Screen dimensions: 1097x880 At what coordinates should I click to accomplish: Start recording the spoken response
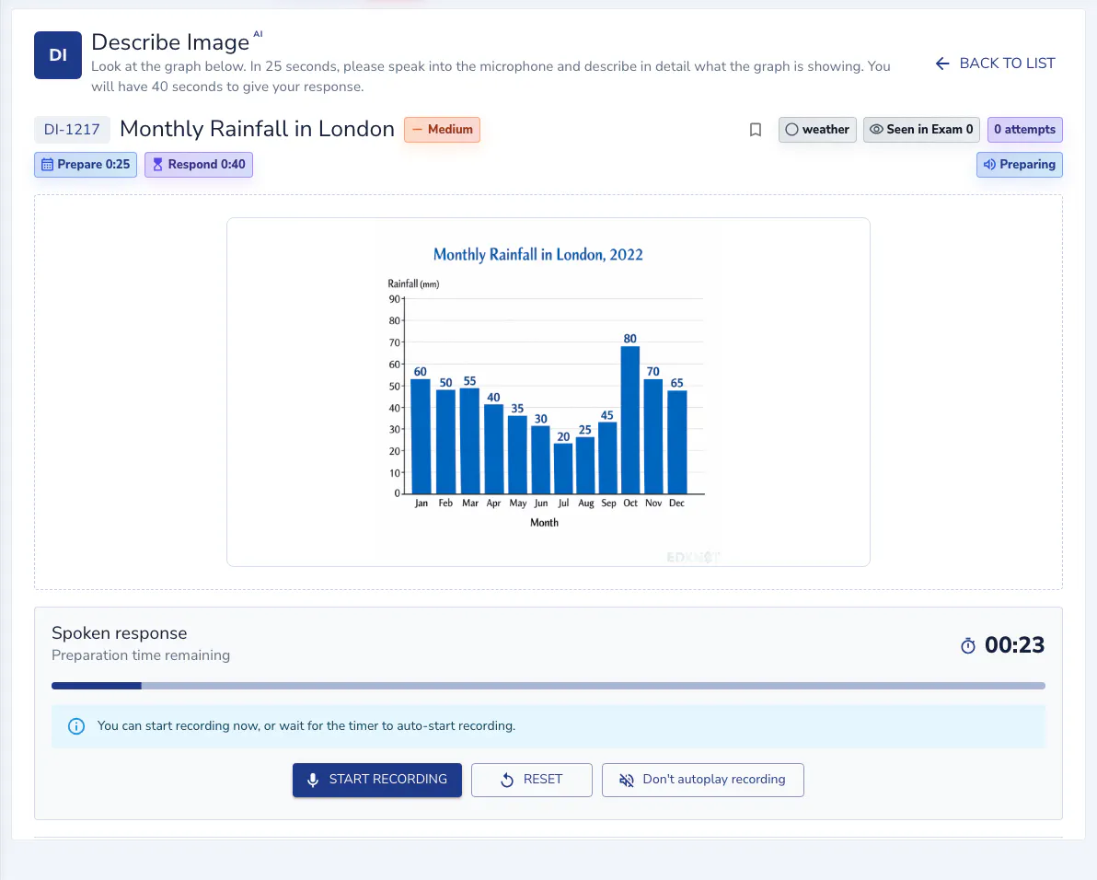(377, 780)
